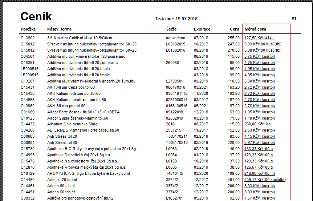This screenshot has width=313, height=201.
Task: Click unit price '3,09 Kč/100 kusů(tbl)'
Action: coord(263,44)
